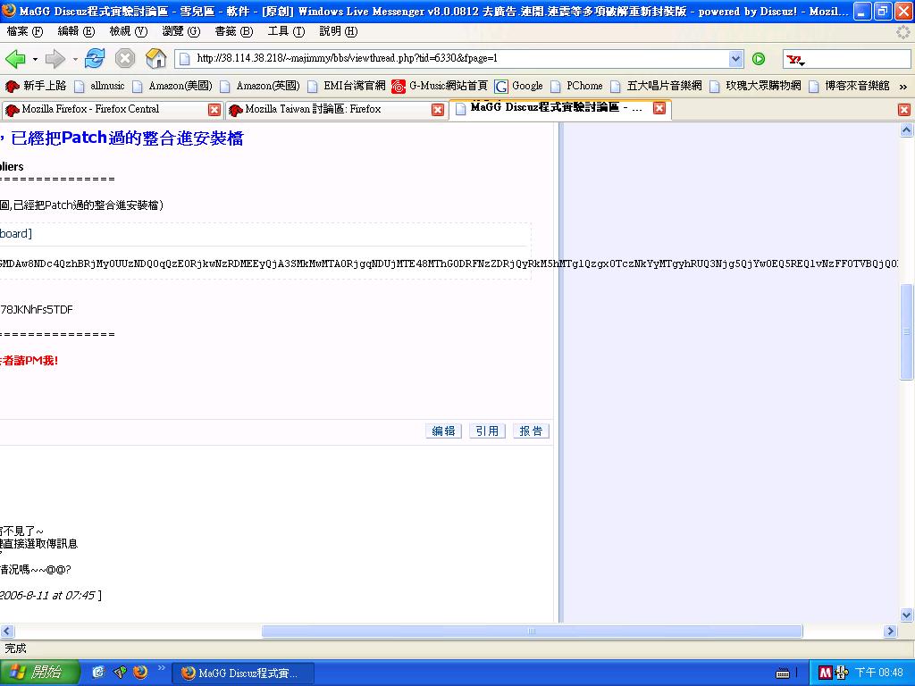
Task: Open the back history dropdown arrow
Action: [35, 59]
